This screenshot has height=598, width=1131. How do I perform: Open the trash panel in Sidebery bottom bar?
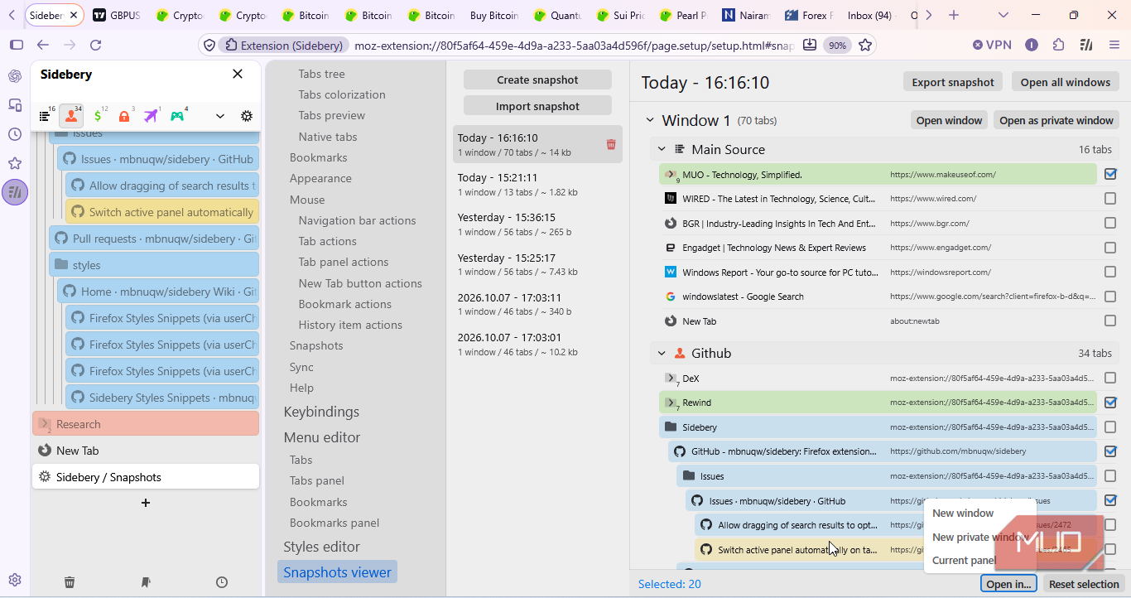(x=70, y=582)
